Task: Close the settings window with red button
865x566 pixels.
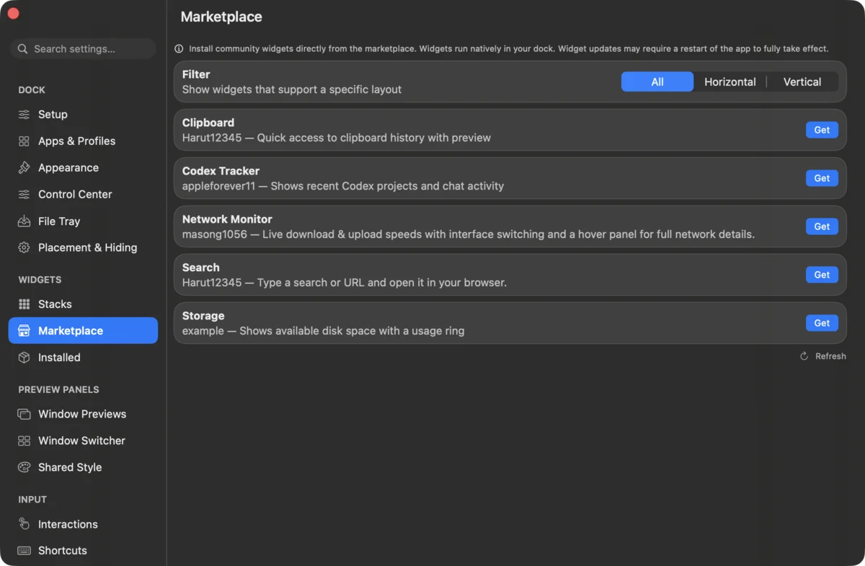Action: (x=13, y=14)
